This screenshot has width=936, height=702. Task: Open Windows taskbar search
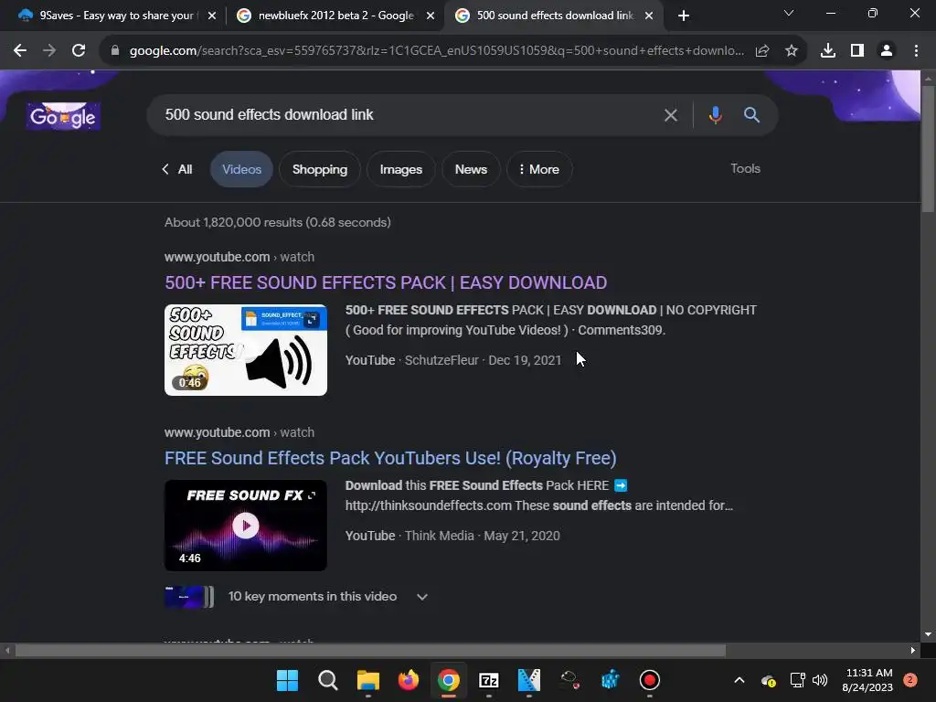coord(328,680)
